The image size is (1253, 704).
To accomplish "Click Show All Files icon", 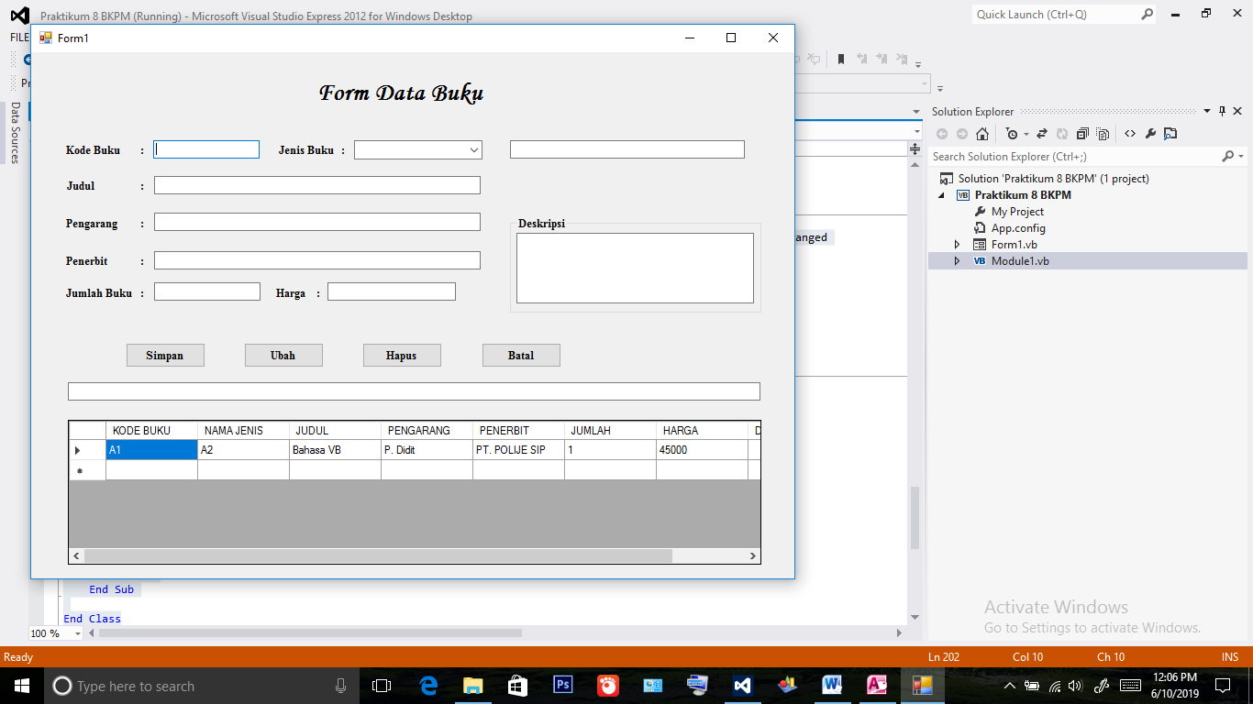I will [x=1103, y=134].
